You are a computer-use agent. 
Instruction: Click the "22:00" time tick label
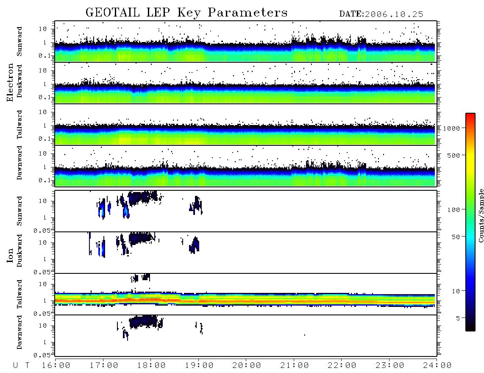[342, 365]
